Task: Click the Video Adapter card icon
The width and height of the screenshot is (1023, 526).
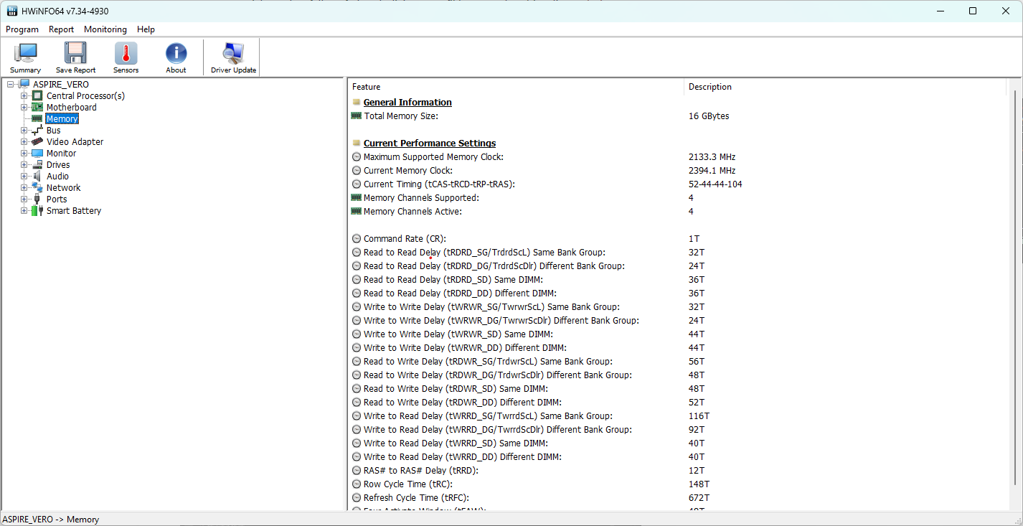Action: tap(37, 142)
